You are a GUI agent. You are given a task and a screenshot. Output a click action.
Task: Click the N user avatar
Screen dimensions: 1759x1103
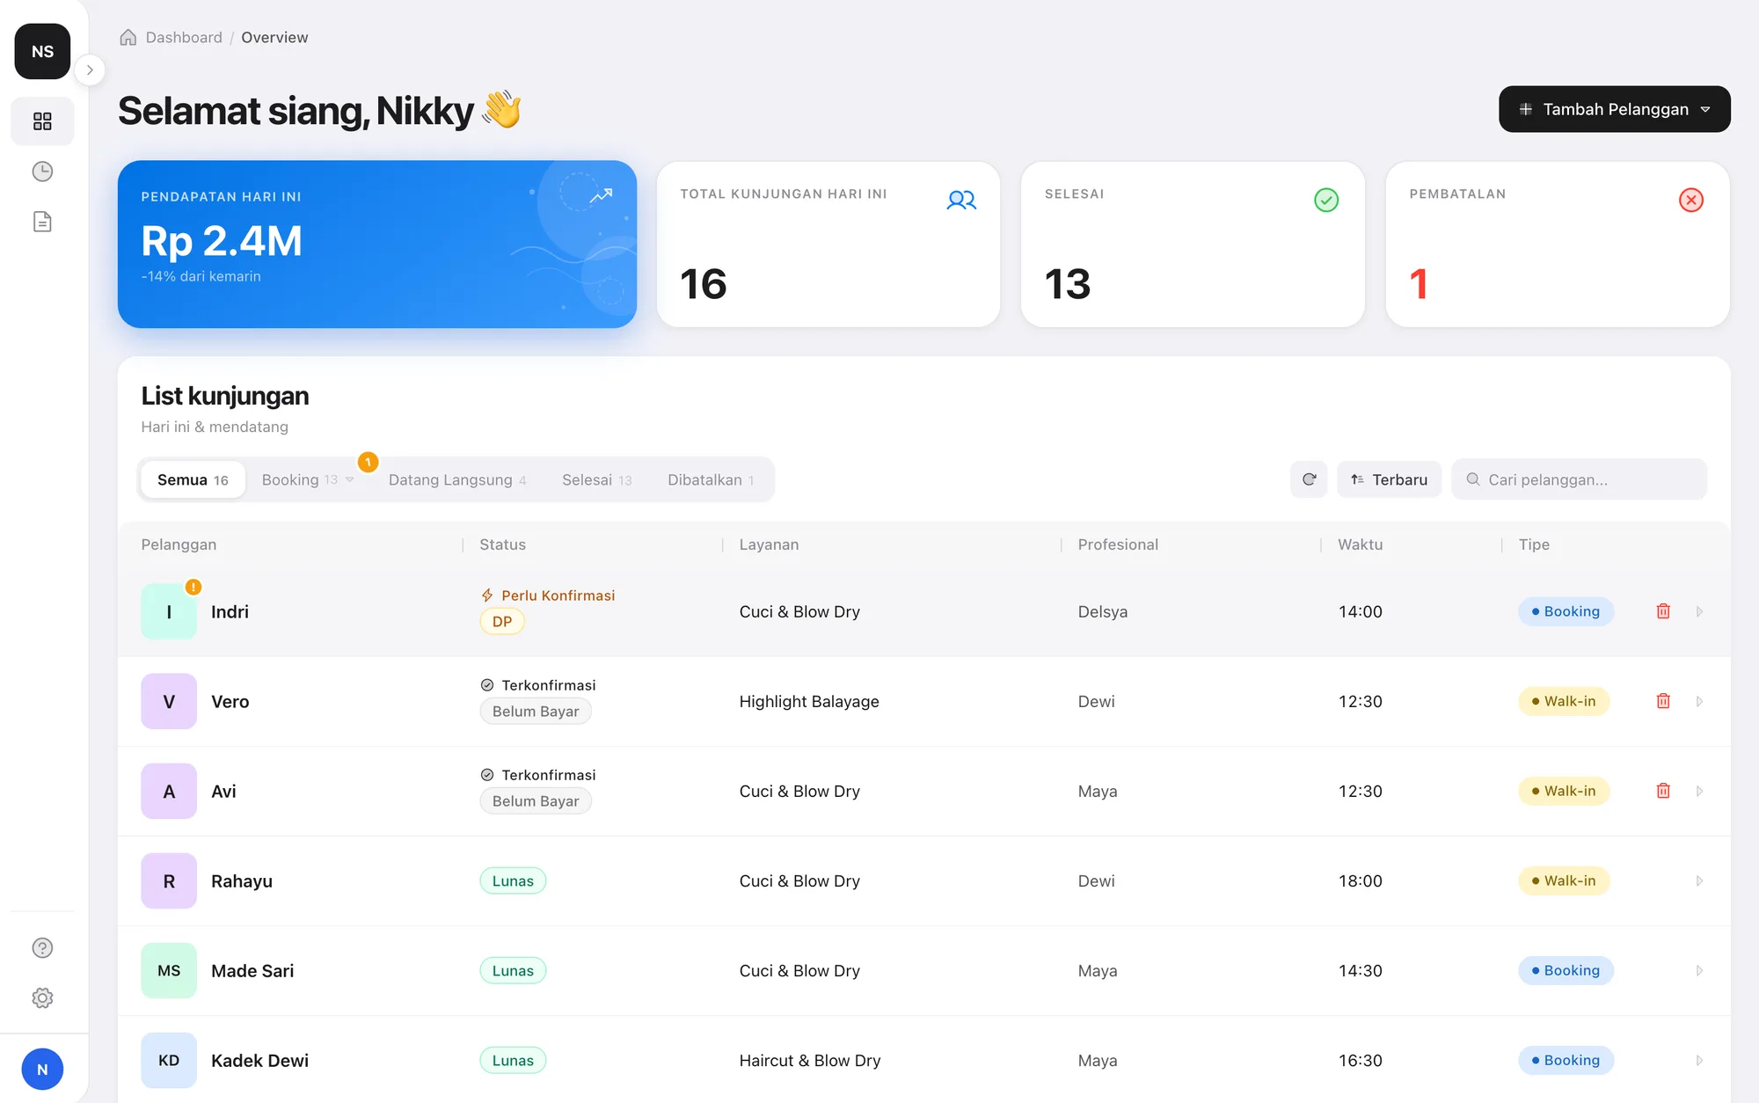(42, 1070)
